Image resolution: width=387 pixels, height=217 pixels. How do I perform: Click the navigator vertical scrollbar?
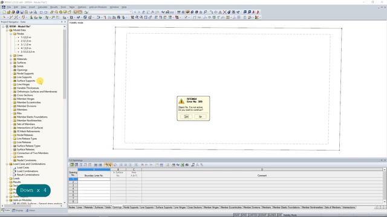[x=65, y=64]
